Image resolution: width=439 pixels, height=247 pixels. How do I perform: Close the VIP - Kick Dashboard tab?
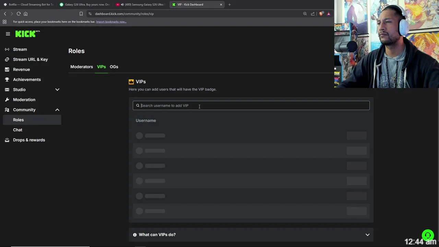(221, 4)
